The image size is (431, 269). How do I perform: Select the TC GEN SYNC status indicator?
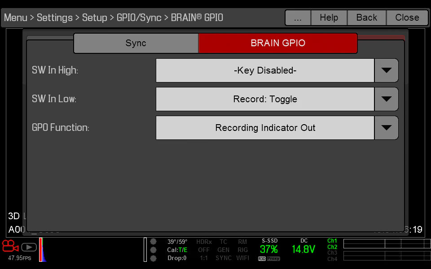[223, 250]
